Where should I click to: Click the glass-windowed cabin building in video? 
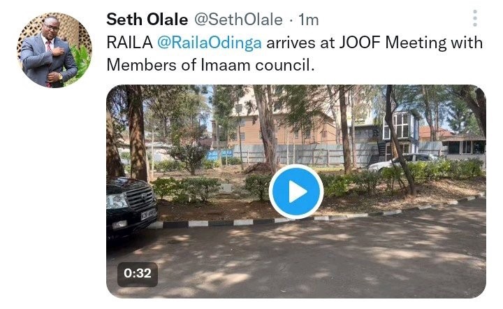402,132
